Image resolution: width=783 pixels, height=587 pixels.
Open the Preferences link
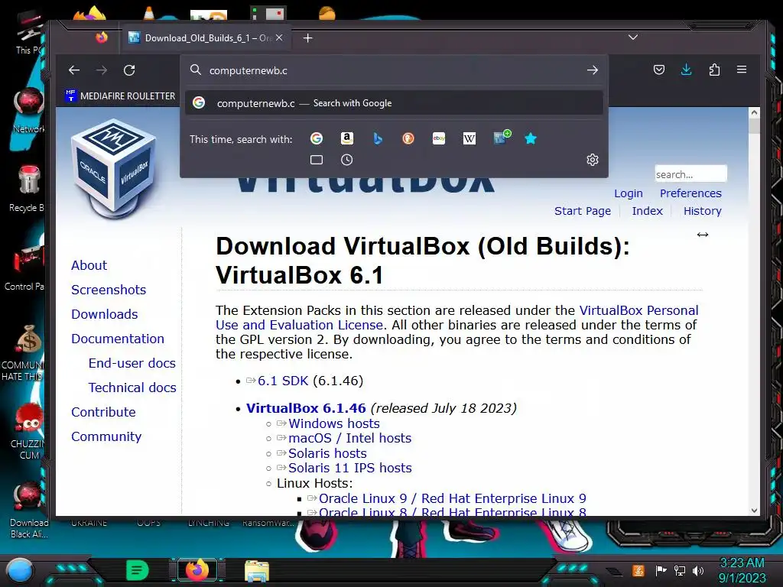click(690, 193)
